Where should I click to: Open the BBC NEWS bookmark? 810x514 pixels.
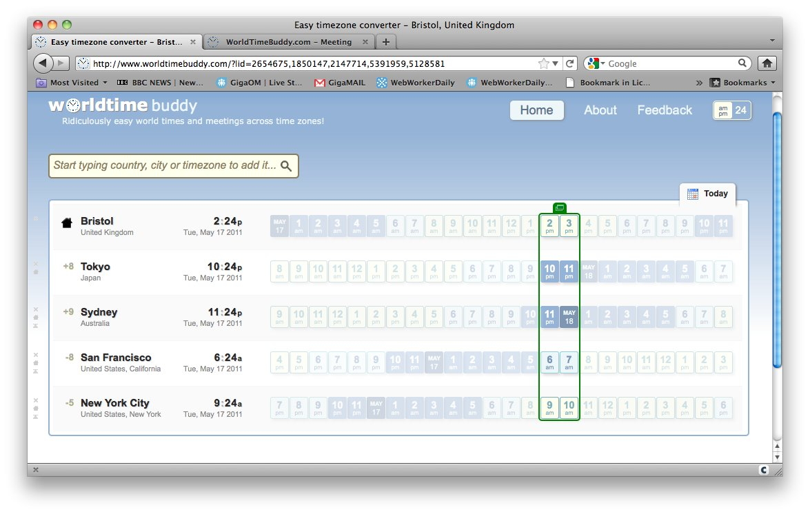[x=160, y=83]
